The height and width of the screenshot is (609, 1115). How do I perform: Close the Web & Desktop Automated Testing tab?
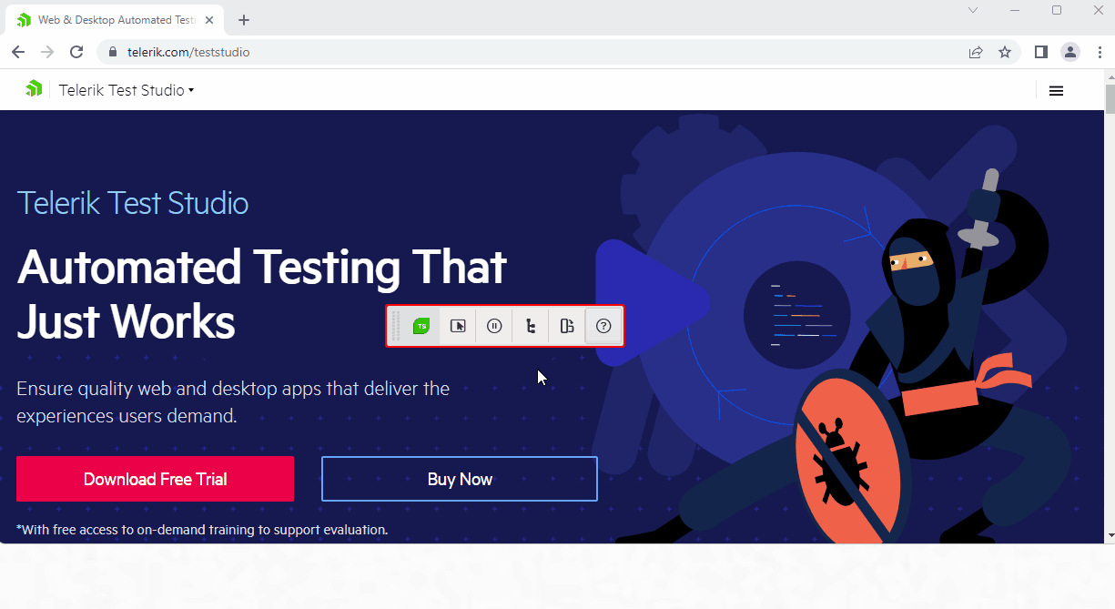pyautogui.click(x=208, y=20)
